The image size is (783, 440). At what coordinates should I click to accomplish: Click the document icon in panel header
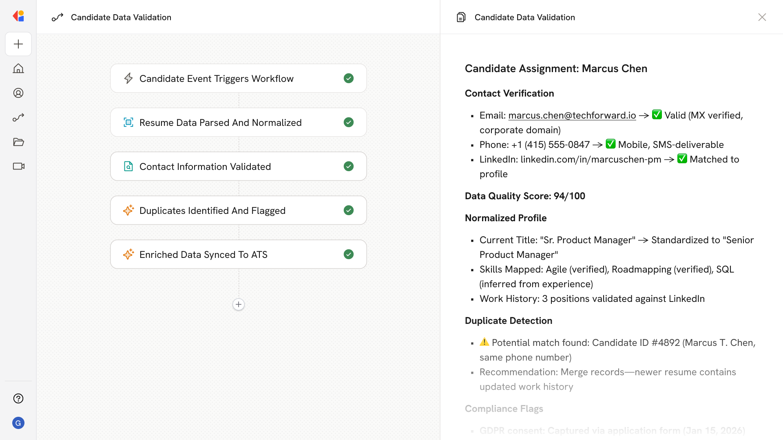461,17
